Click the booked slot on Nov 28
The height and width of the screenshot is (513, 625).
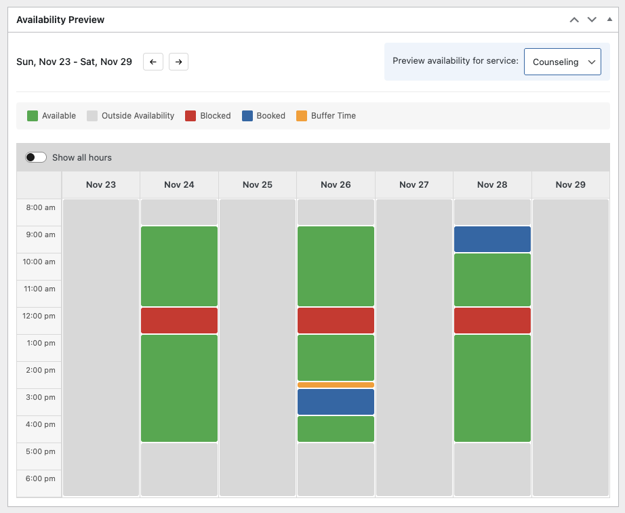click(492, 239)
